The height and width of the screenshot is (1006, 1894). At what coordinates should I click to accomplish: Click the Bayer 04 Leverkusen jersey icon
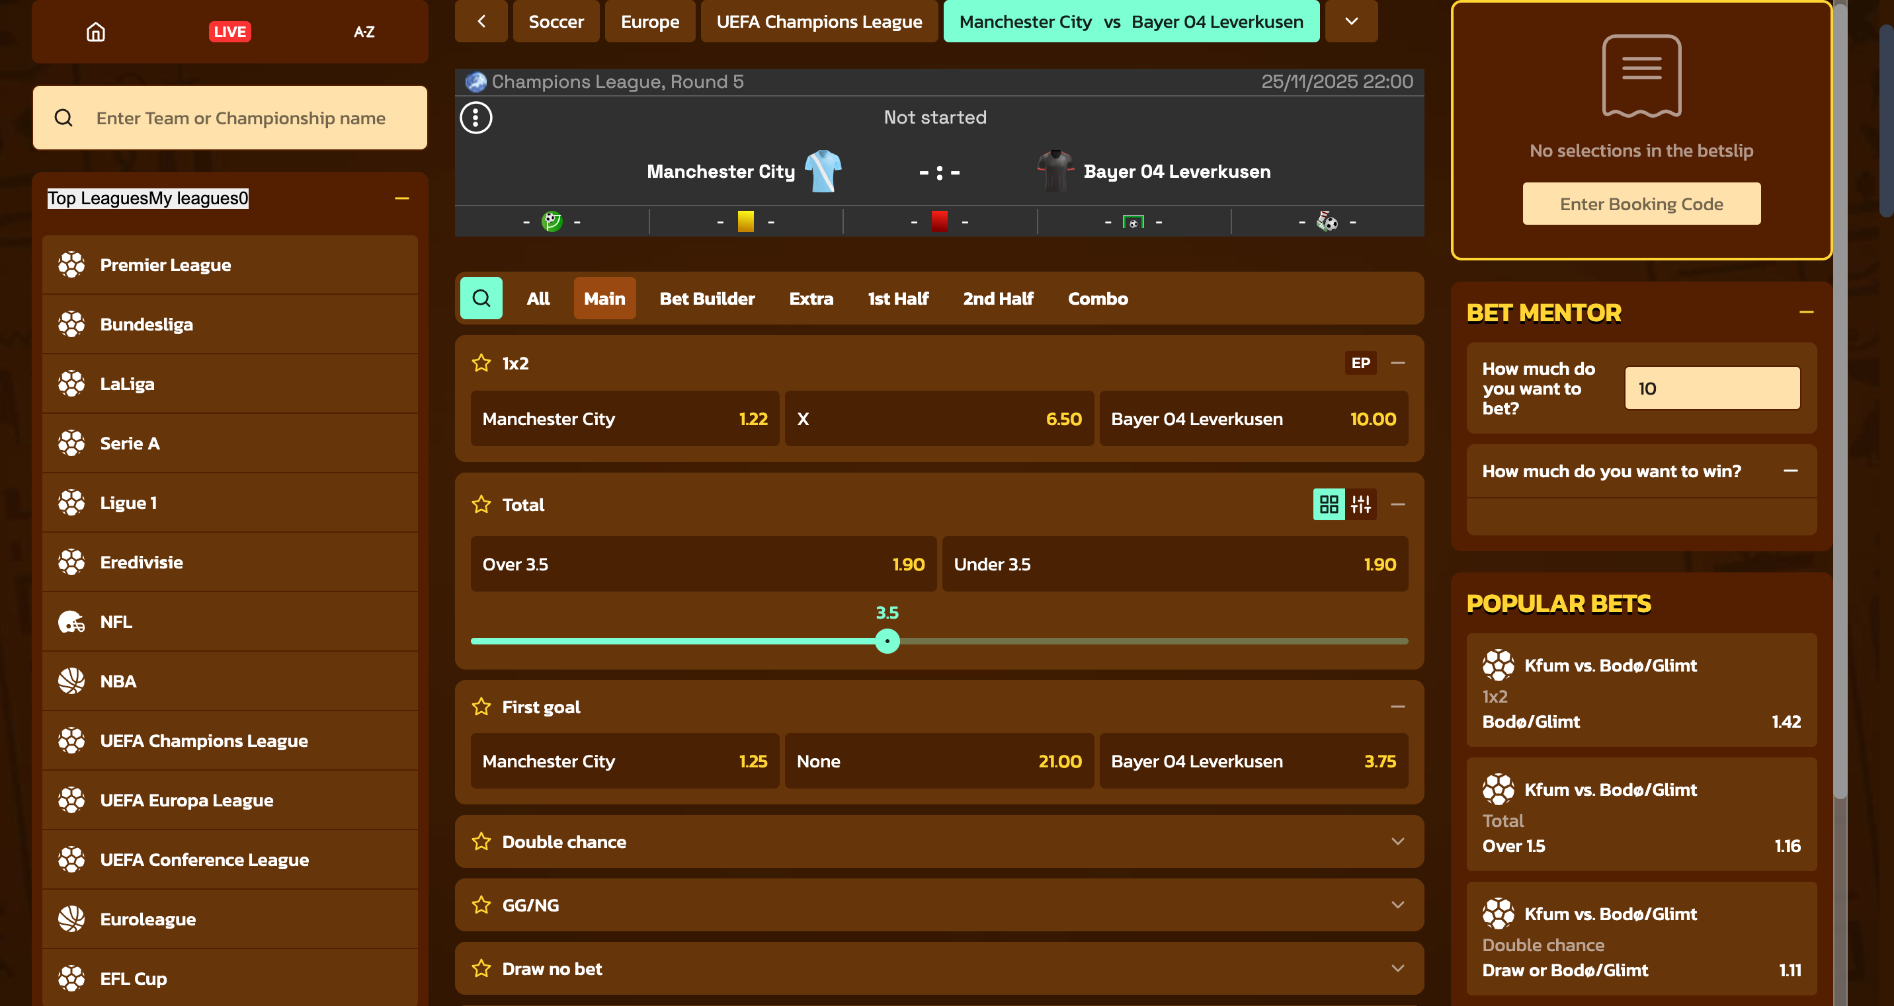[x=1055, y=171]
